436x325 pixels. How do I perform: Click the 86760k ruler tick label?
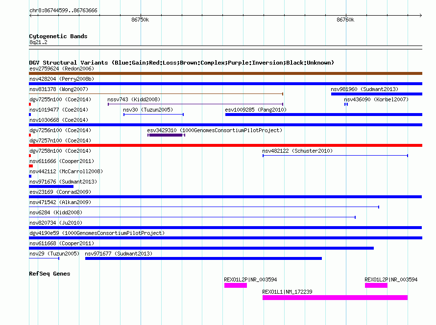click(x=345, y=20)
